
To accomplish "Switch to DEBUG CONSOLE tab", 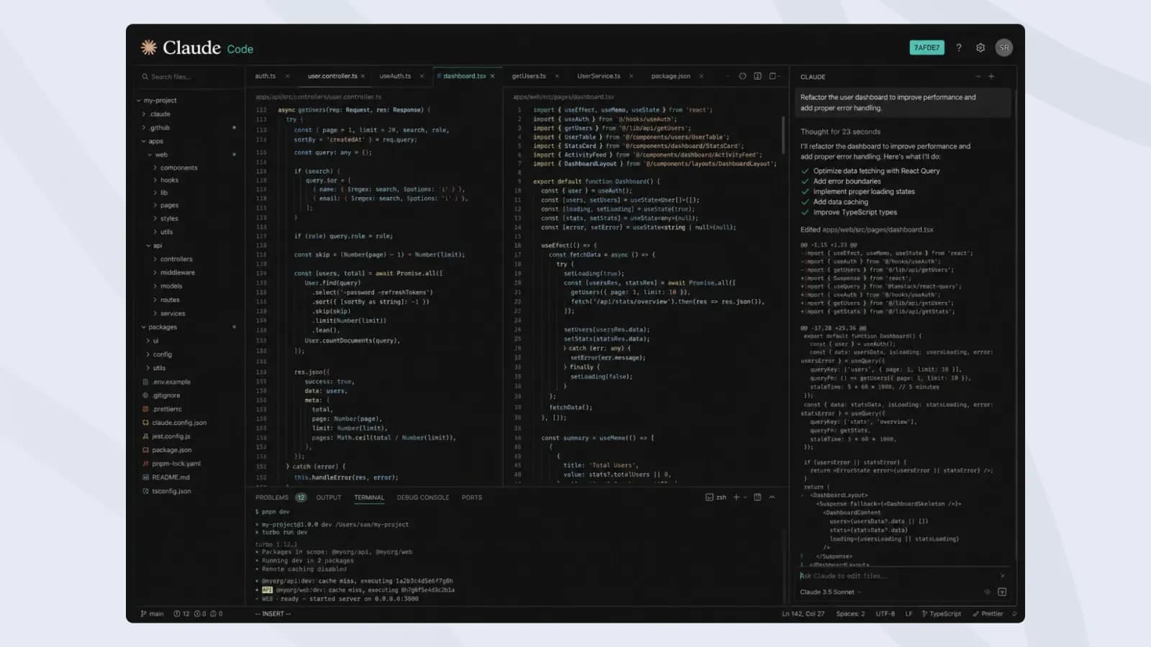I will (x=423, y=497).
